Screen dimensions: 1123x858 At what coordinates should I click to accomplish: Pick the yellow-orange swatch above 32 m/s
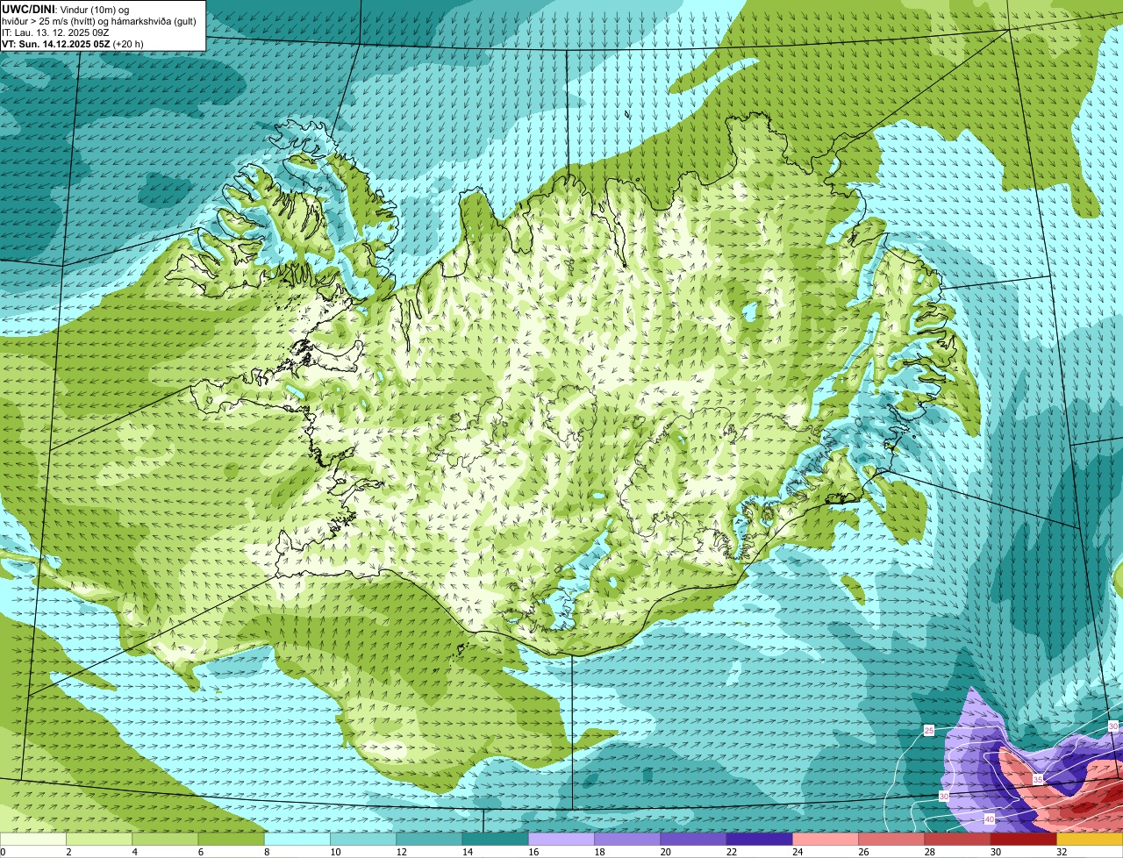1090,839
